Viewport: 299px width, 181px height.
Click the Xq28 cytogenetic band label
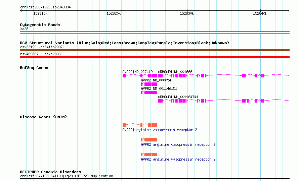[x=24, y=29]
